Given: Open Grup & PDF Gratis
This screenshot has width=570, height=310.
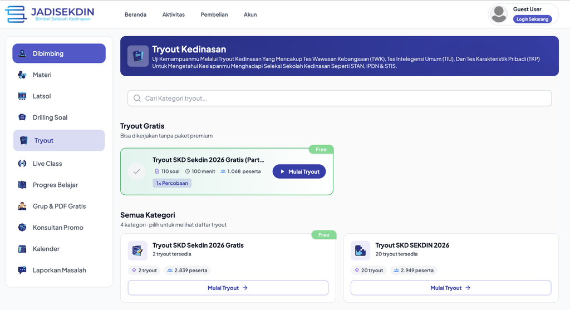Looking at the screenshot, I should click(59, 206).
